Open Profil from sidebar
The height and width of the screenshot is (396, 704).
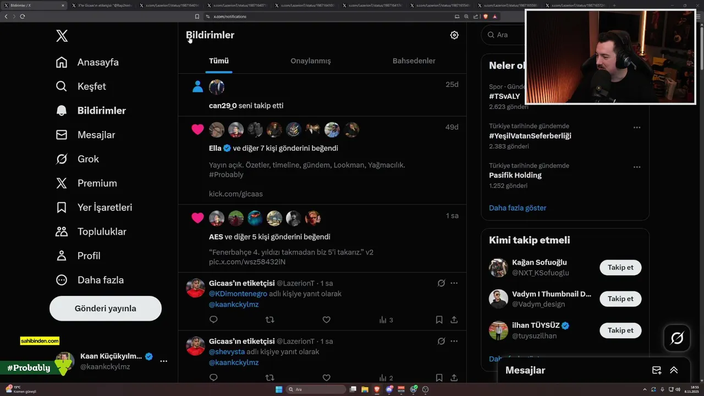point(78,256)
